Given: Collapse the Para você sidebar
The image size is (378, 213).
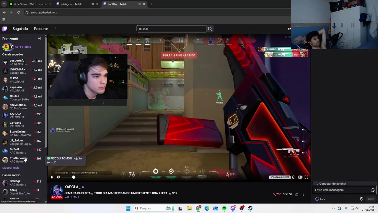Looking at the screenshot, I should 39,38.
